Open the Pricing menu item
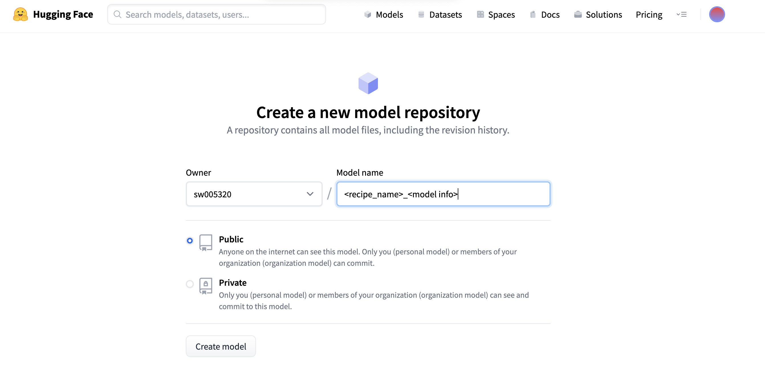 (649, 14)
